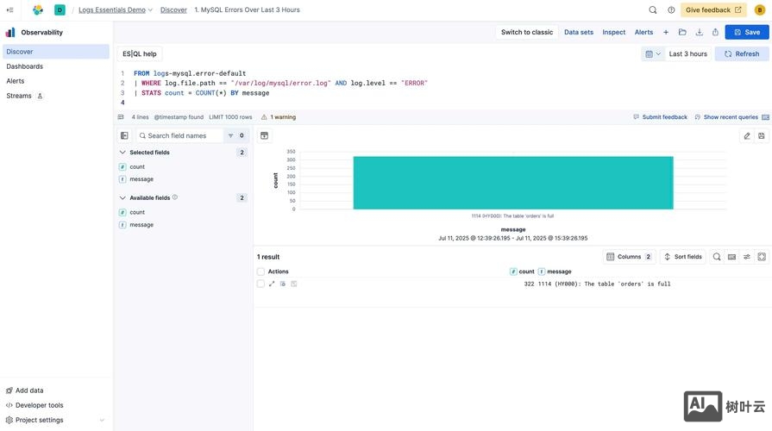This screenshot has width=772, height=431.
Task: Expand Project settings chevron
Action: pyautogui.click(x=102, y=420)
